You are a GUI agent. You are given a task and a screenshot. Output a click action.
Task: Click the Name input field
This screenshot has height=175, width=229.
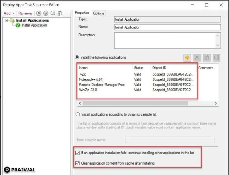pos(168,27)
